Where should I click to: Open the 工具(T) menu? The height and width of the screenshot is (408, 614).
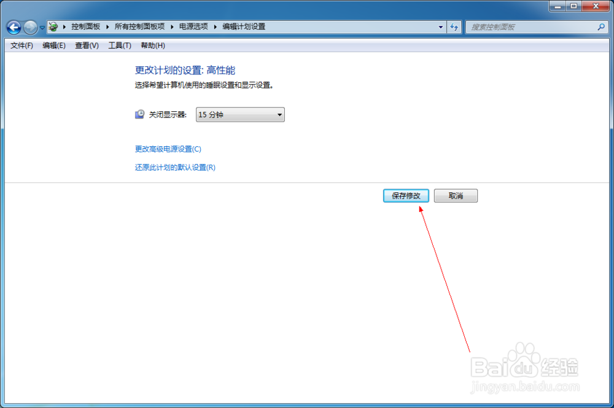[x=120, y=45]
